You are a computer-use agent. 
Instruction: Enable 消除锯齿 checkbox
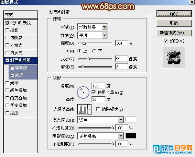pyautogui.click(x=98, y=109)
